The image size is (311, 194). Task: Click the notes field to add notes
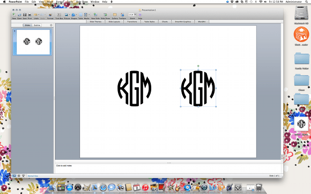point(168,168)
